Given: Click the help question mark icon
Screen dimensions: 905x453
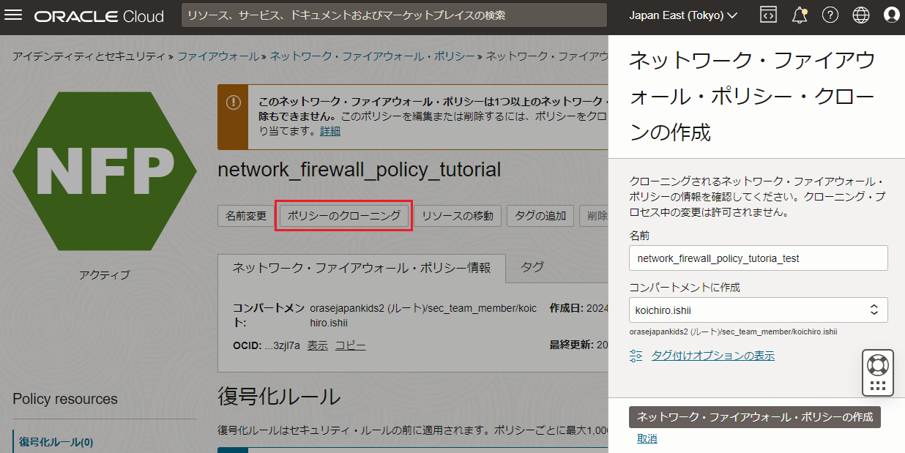Looking at the screenshot, I should click(830, 15).
